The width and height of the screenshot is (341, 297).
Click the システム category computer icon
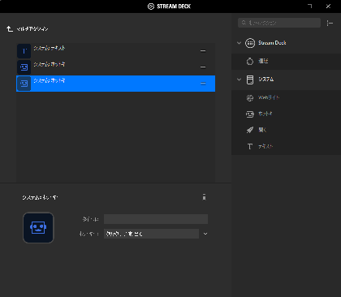(x=250, y=80)
